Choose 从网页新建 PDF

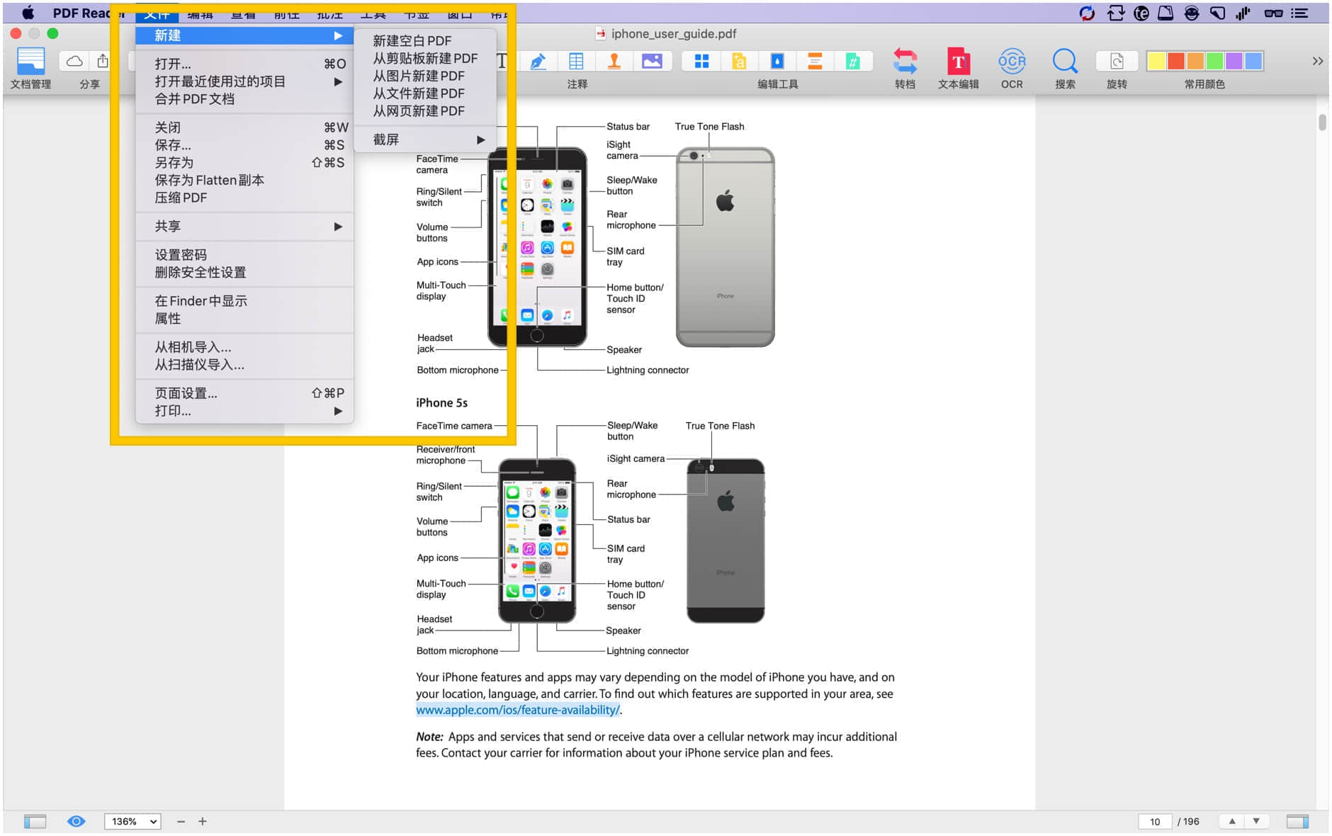coord(426,111)
